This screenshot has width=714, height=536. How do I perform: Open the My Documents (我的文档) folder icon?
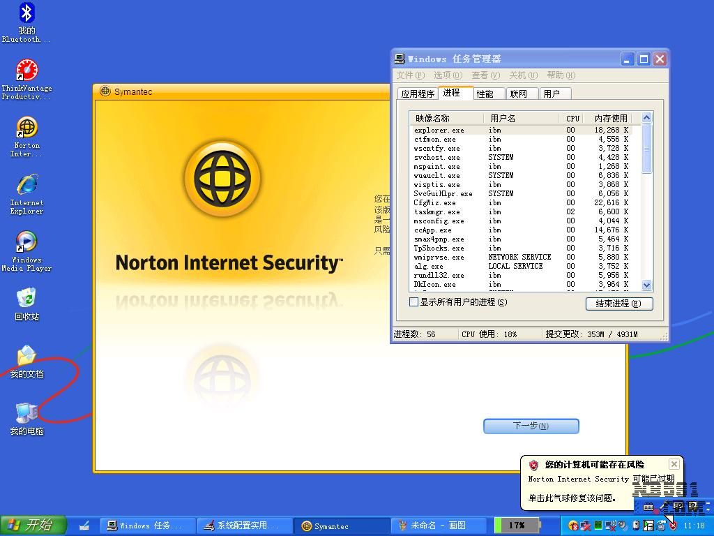pyautogui.click(x=26, y=356)
